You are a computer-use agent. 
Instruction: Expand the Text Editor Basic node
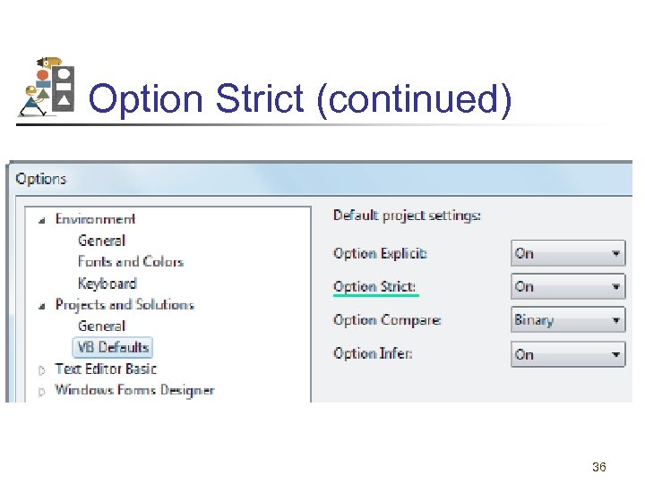click(x=42, y=369)
